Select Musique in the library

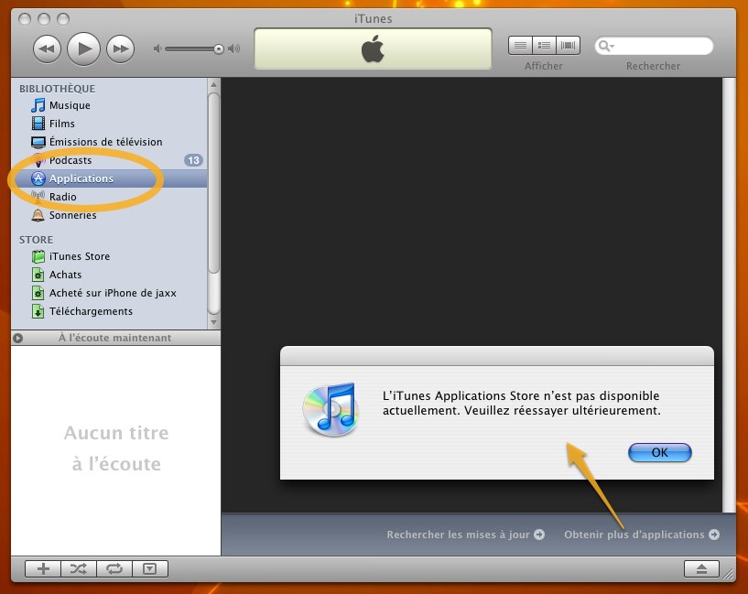[x=70, y=105]
